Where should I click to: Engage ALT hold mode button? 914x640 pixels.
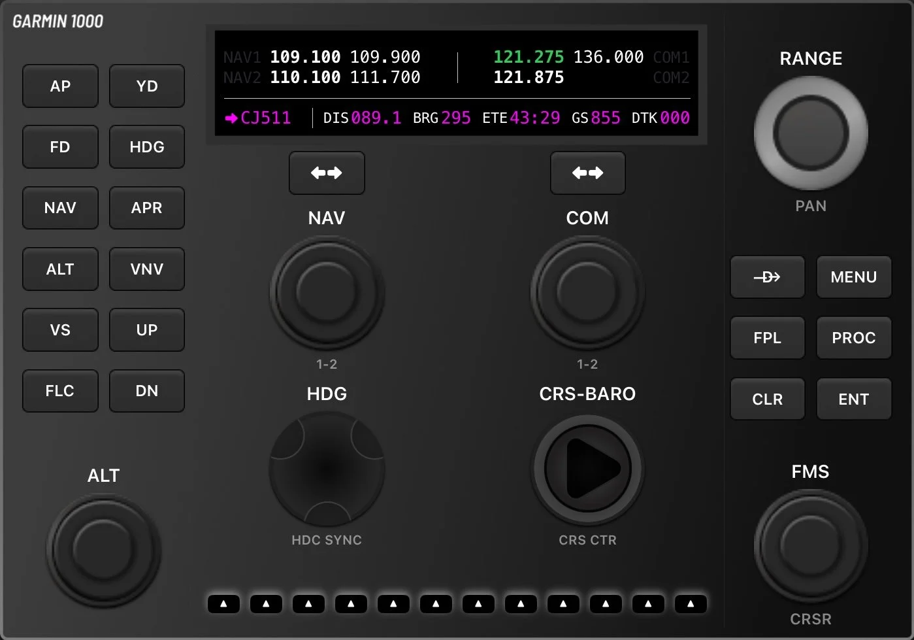[x=60, y=269]
